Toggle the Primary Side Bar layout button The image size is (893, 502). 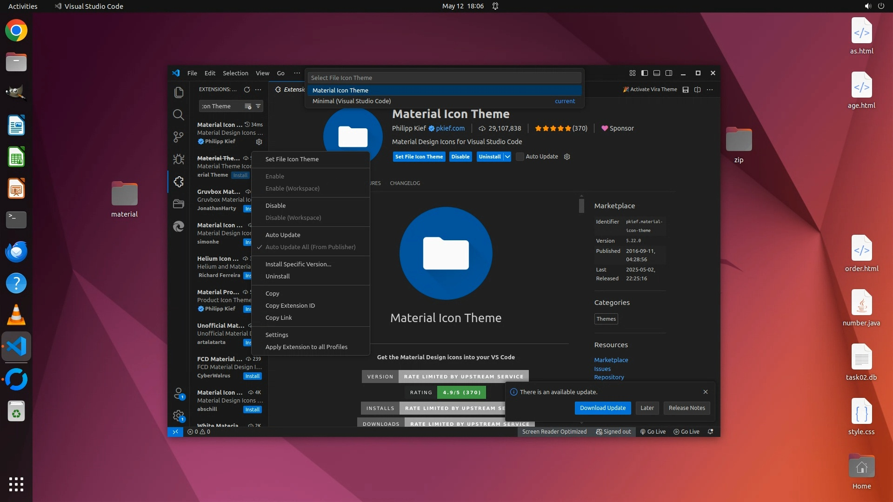click(645, 73)
